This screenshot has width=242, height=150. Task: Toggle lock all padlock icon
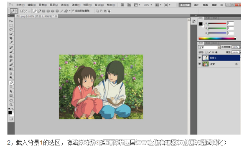pyautogui.click(x=217, y=52)
